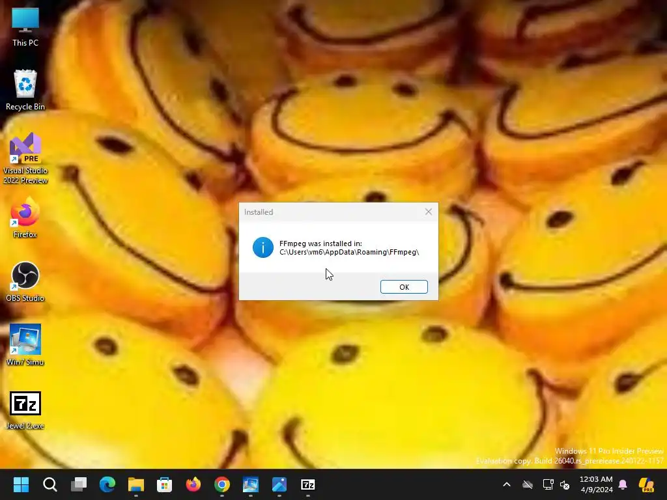Image resolution: width=667 pixels, height=500 pixels.
Task: Open Microsoft Store from taskbar
Action: point(165,484)
